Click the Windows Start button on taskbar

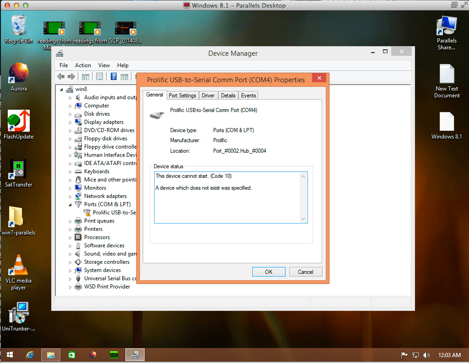click(x=10, y=355)
